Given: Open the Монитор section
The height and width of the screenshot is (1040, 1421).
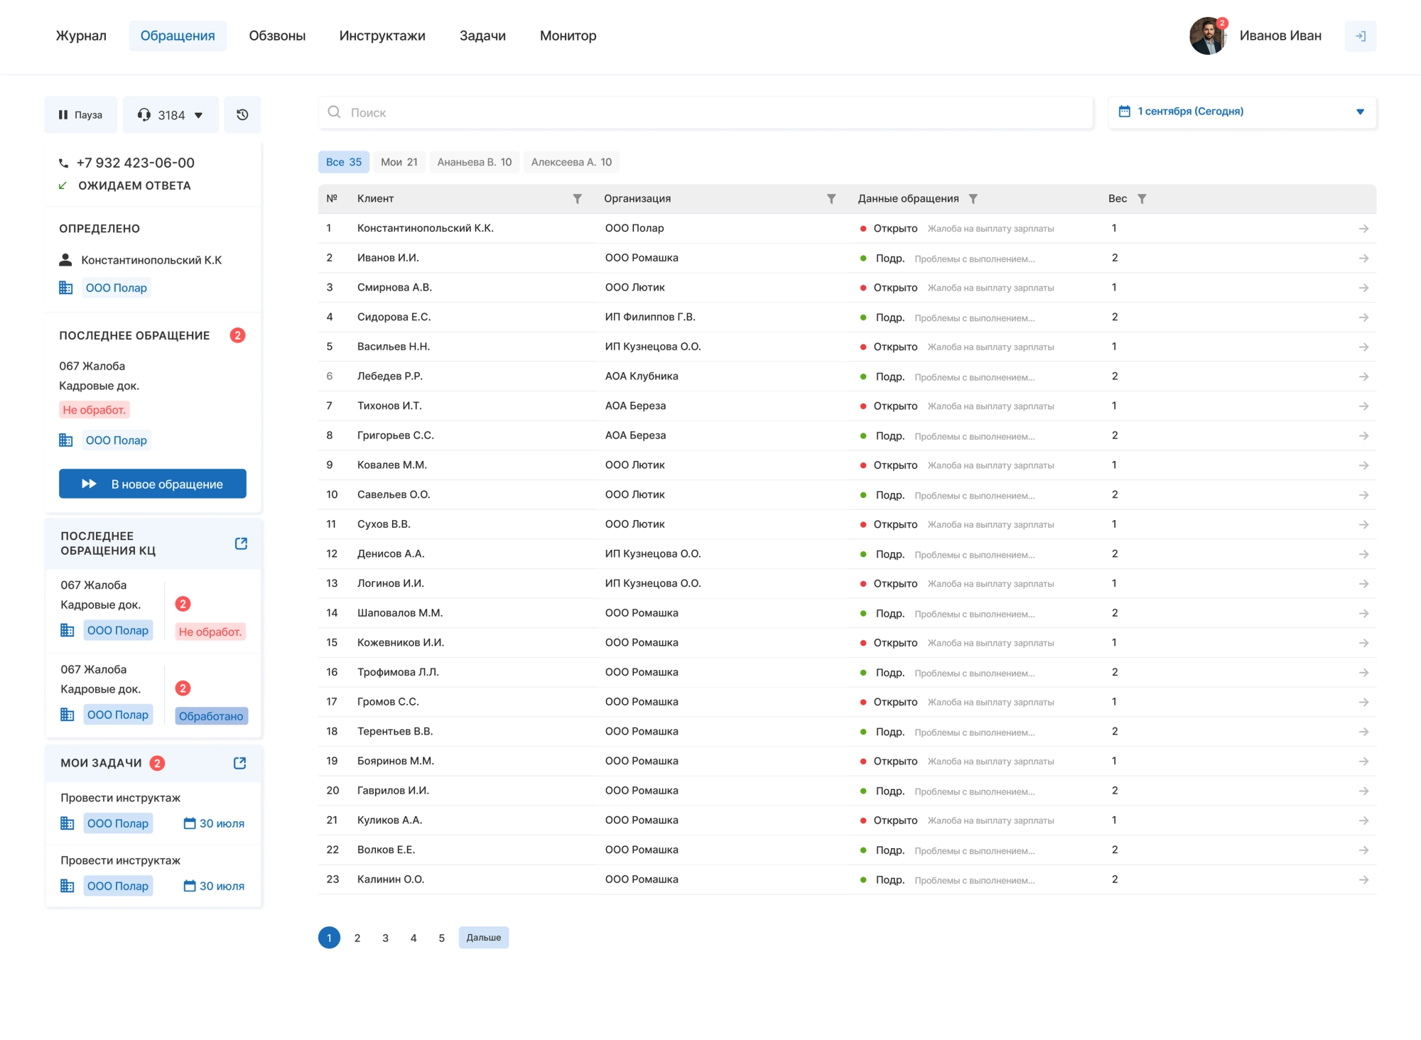Looking at the screenshot, I should [x=568, y=36].
